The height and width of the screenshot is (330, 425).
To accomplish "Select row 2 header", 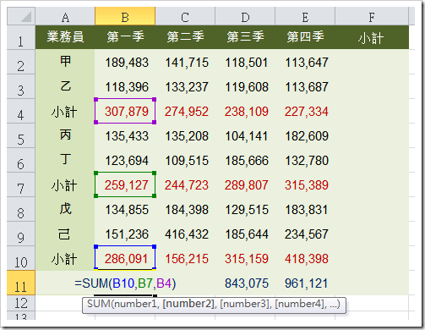I will (21, 62).
